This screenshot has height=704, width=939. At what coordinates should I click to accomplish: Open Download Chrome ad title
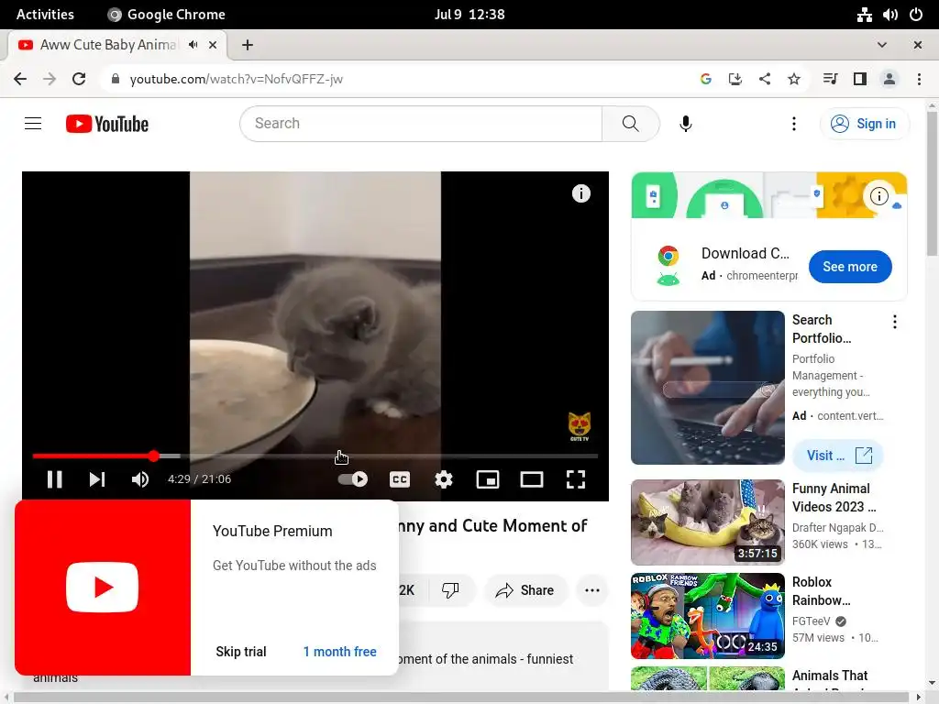click(x=745, y=253)
